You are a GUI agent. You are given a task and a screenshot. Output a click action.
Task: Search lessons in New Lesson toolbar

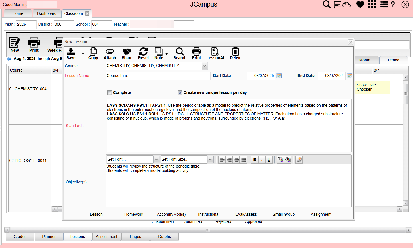point(180,54)
